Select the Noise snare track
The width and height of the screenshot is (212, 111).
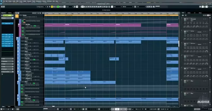click(x=28, y=99)
